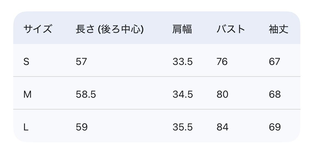Click the M size row label
The height and width of the screenshot is (156, 315).
[x=27, y=94]
